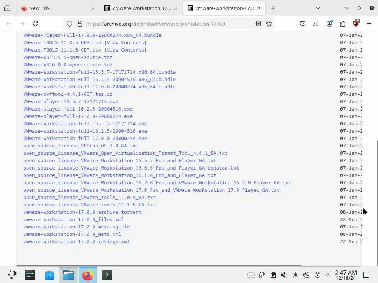Open the extensions puzzle icon
378x283 pixels.
click(343, 24)
